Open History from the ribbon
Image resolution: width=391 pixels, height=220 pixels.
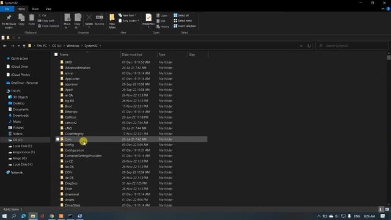tap(163, 26)
